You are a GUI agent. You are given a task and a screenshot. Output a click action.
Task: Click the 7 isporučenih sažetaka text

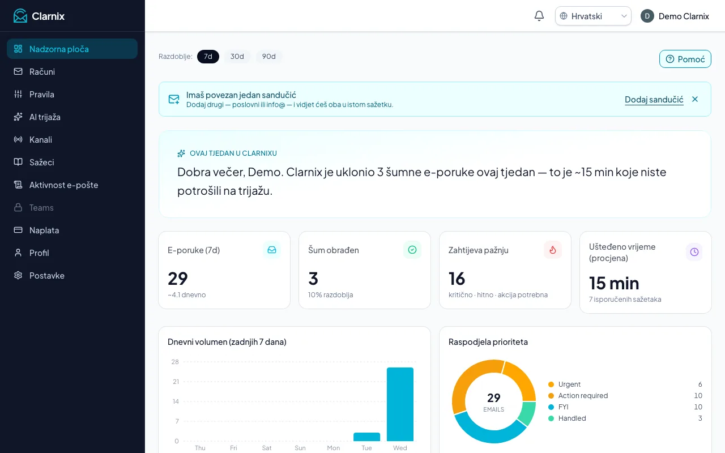(x=625, y=300)
